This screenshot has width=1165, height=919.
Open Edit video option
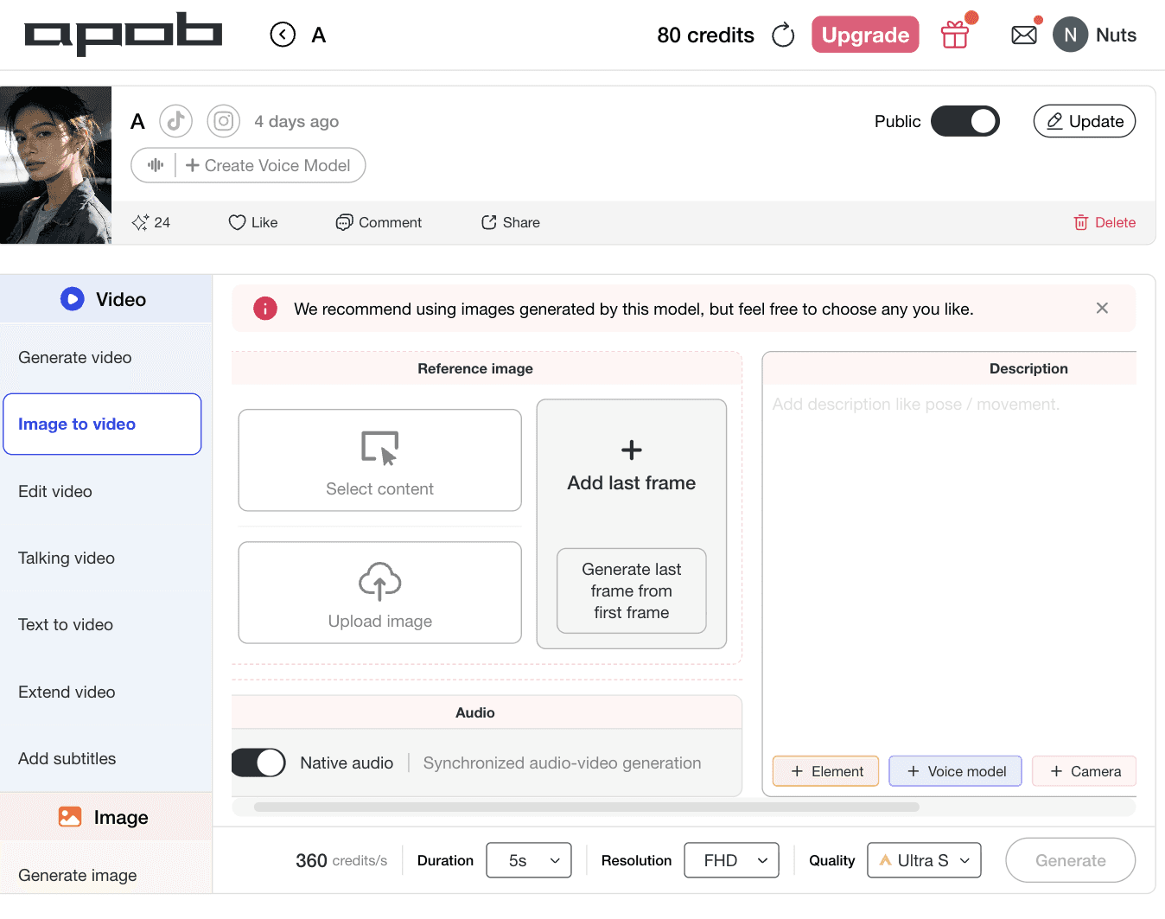(102, 491)
